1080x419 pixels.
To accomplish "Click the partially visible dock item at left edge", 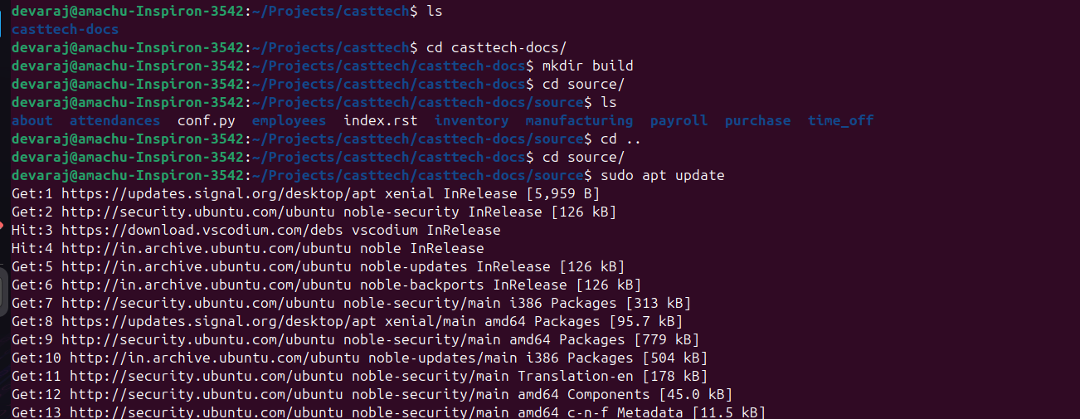I will click(x=3, y=291).
